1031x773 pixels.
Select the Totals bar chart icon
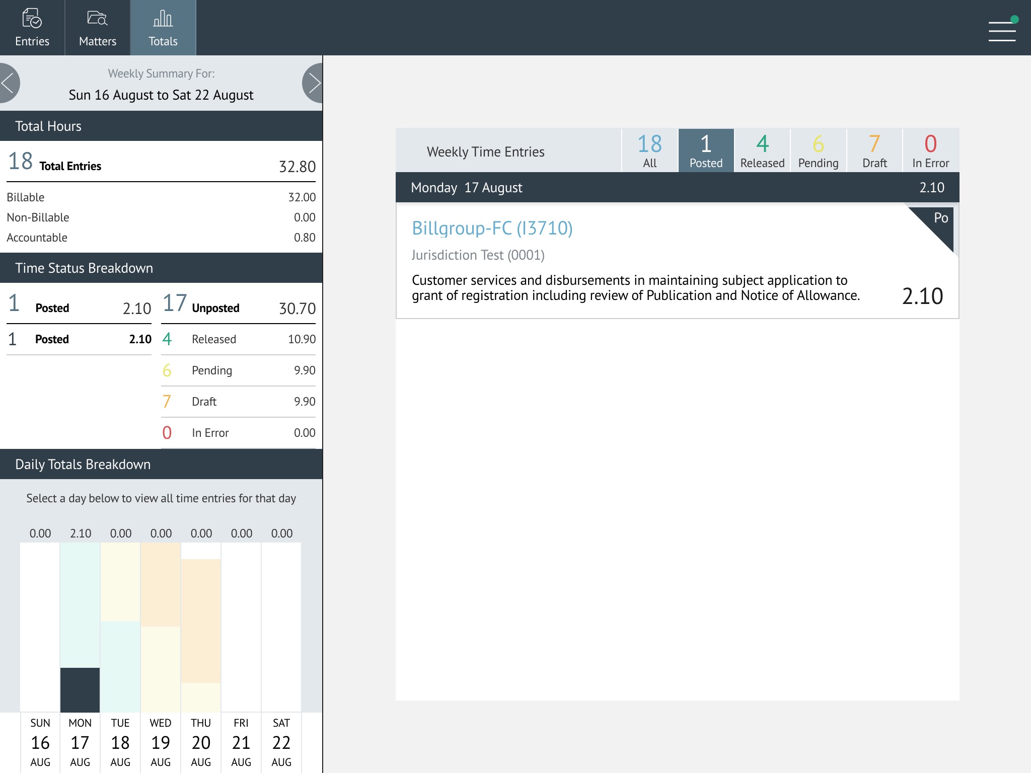point(163,19)
